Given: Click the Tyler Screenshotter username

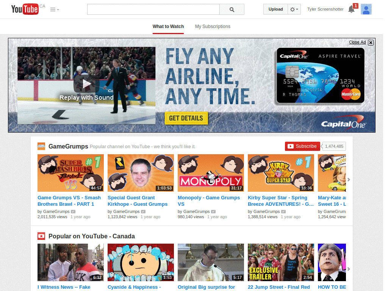Looking at the screenshot, I should tap(325, 9).
